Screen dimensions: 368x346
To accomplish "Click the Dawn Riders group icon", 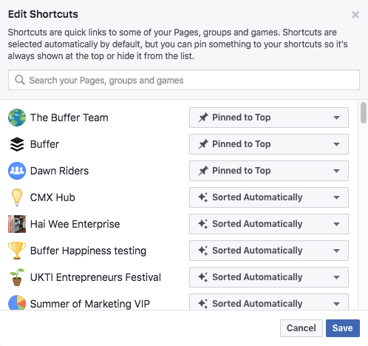I will click(17, 171).
